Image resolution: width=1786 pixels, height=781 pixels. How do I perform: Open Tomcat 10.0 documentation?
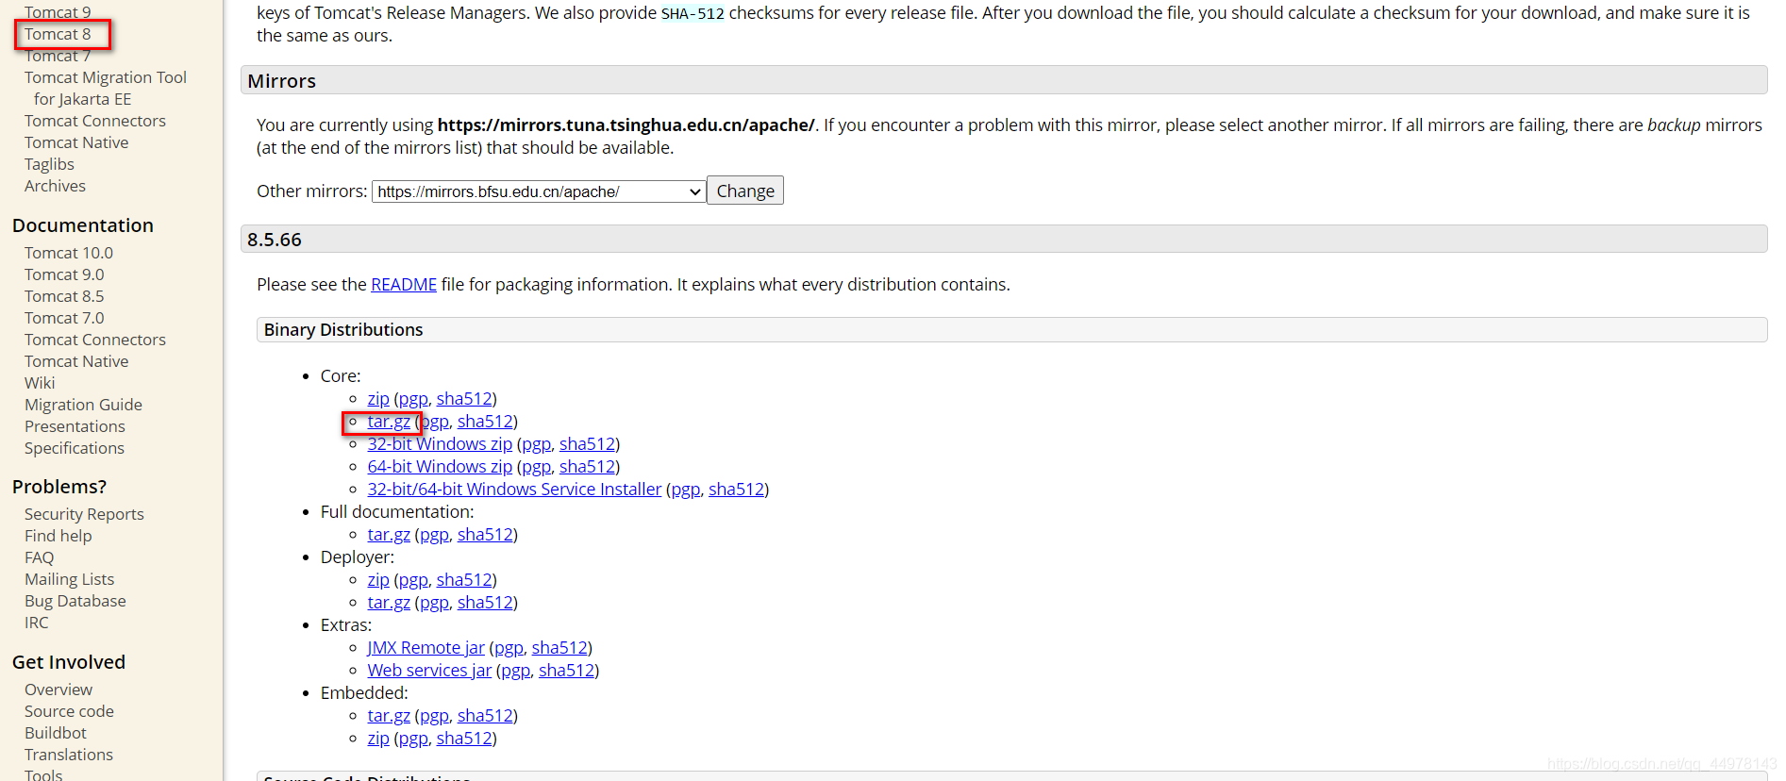(x=69, y=253)
